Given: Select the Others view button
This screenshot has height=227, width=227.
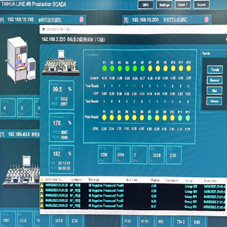Looking at the screenshot, I should (x=214, y=101).
